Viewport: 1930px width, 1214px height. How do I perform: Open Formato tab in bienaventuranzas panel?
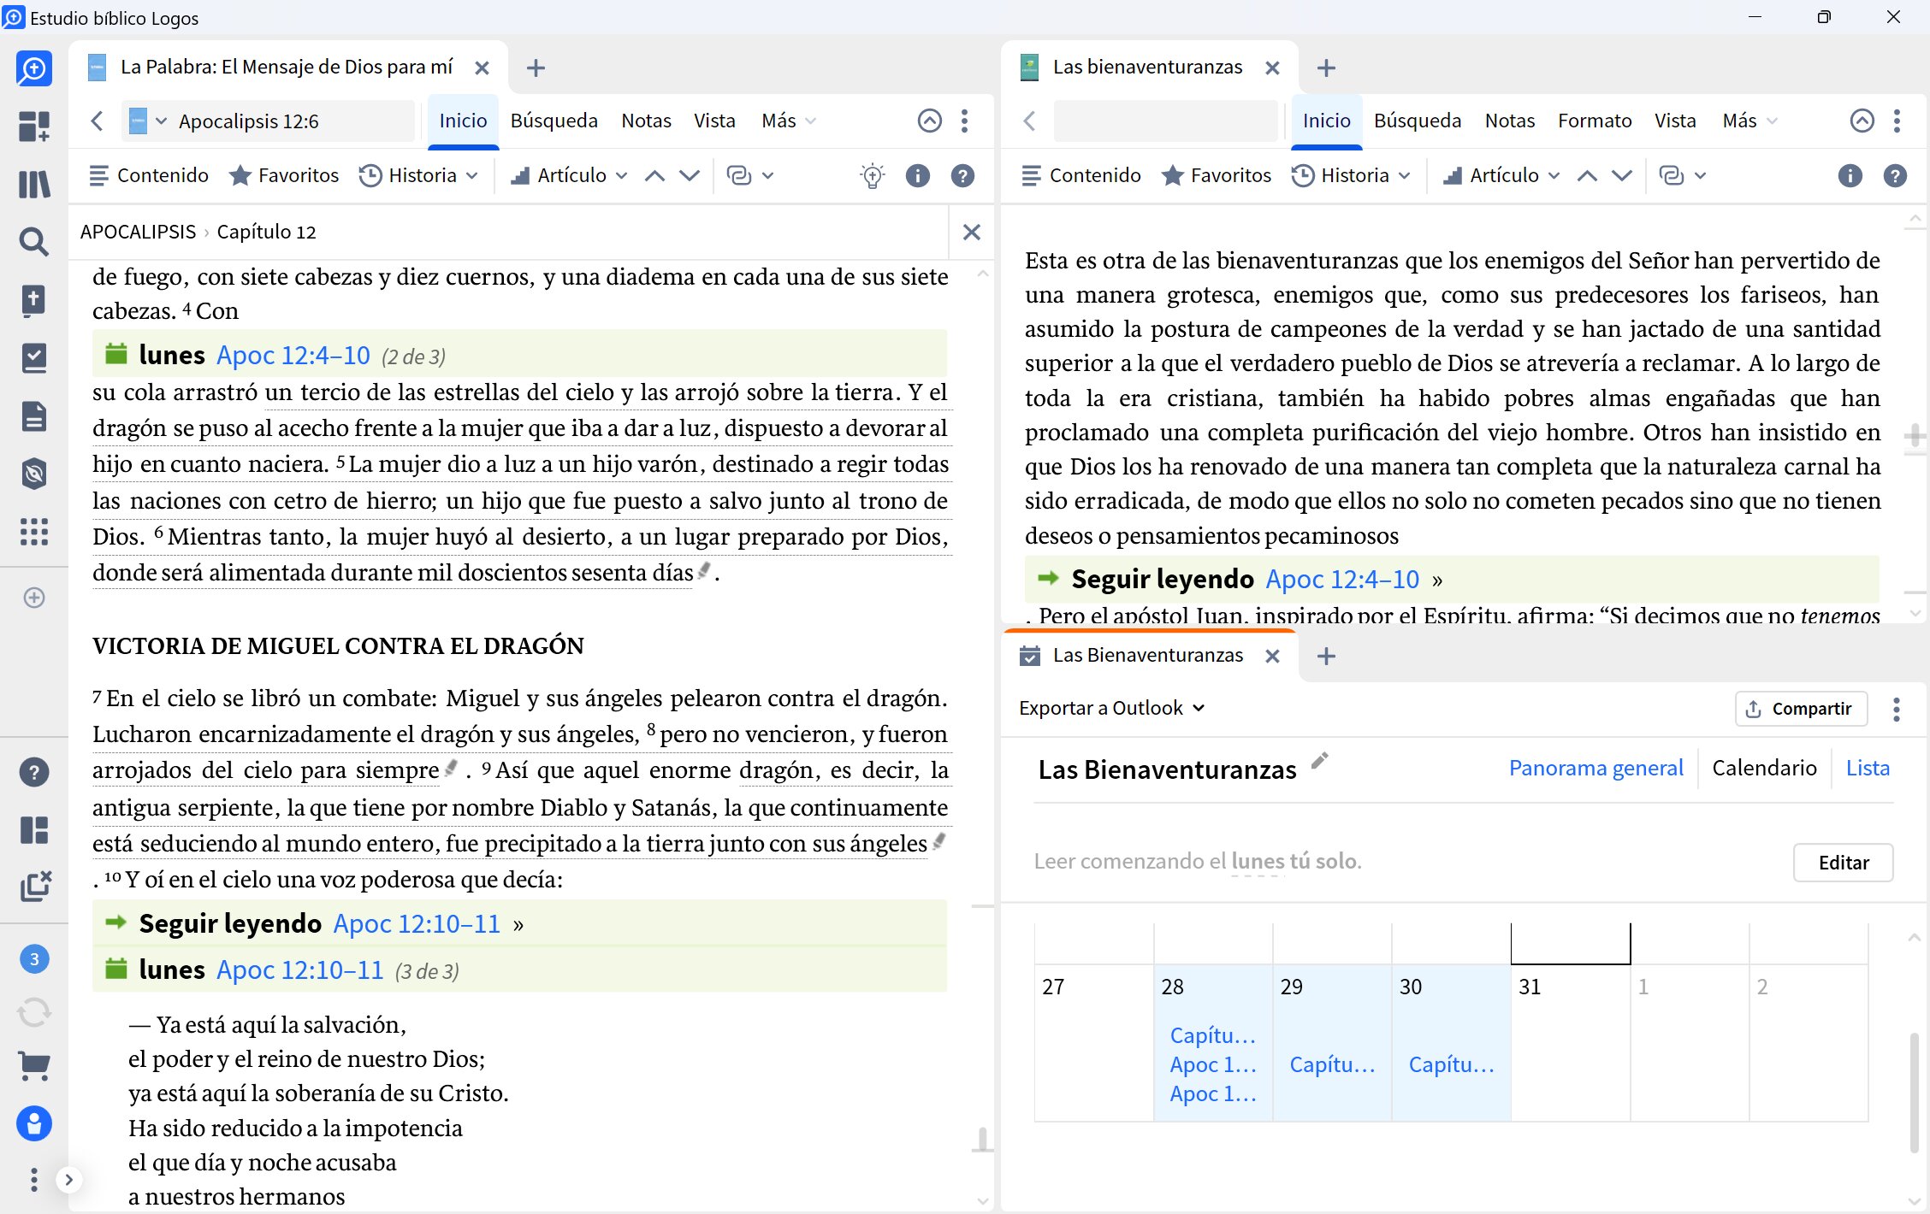[1595, 121]
